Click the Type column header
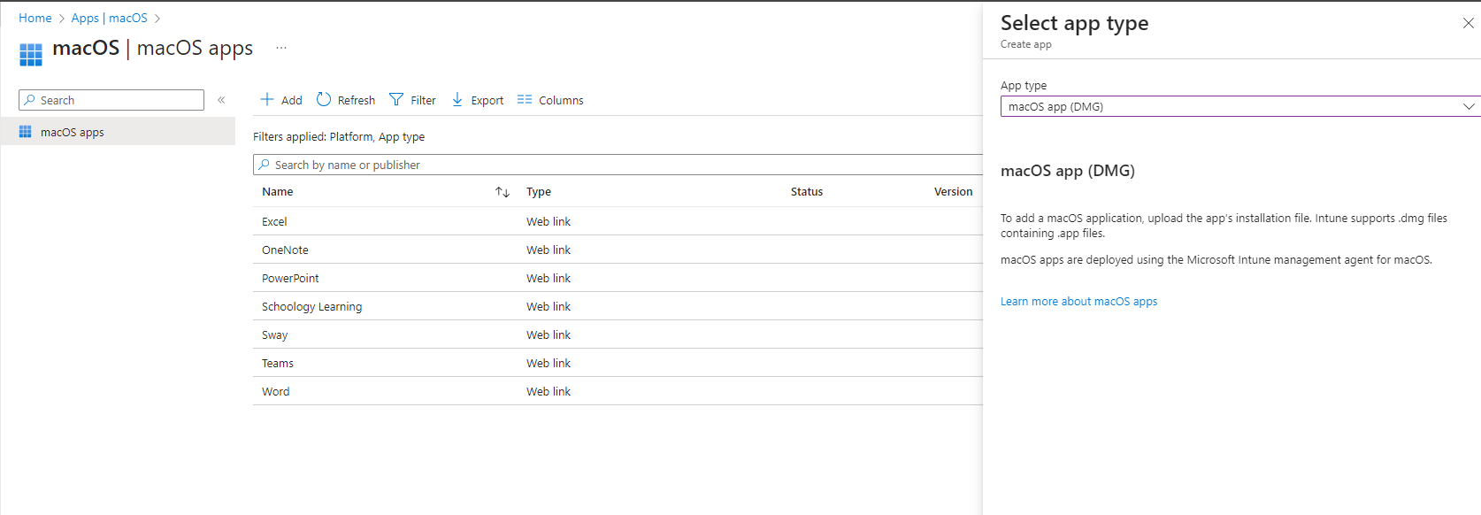 pos(539,192)
